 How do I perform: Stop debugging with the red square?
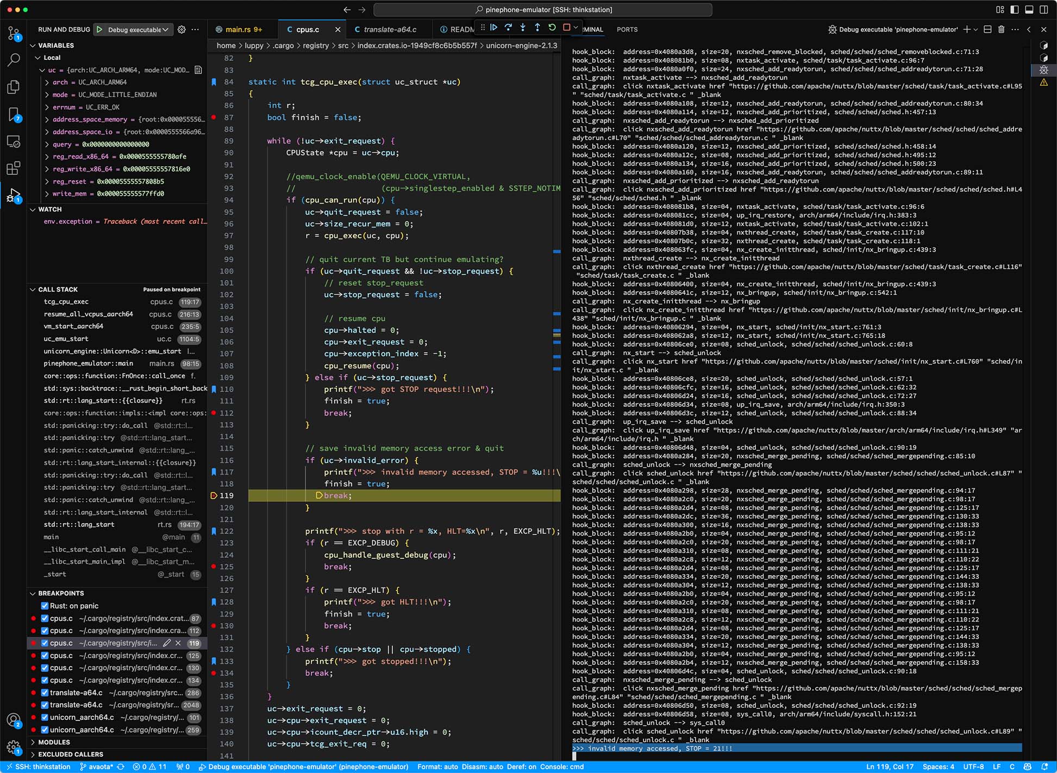click(x=566, y=28)
